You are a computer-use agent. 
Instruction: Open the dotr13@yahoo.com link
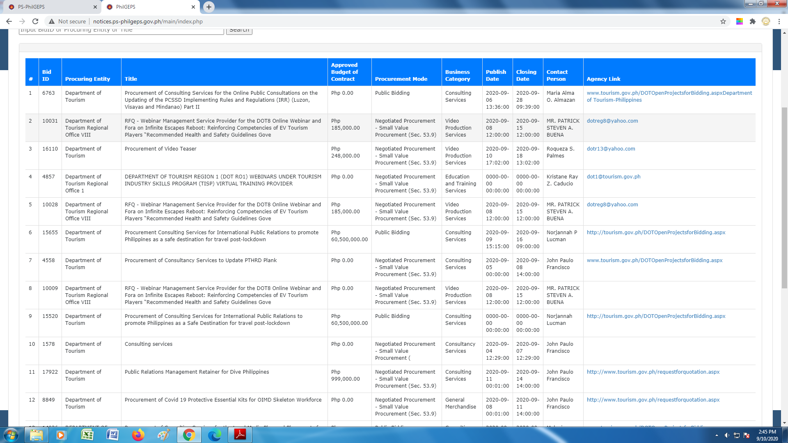tap(611, 148)
